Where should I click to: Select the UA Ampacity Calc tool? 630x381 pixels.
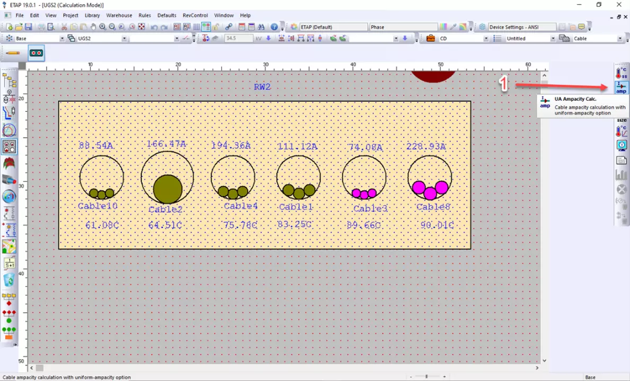(x=621, y=87)
